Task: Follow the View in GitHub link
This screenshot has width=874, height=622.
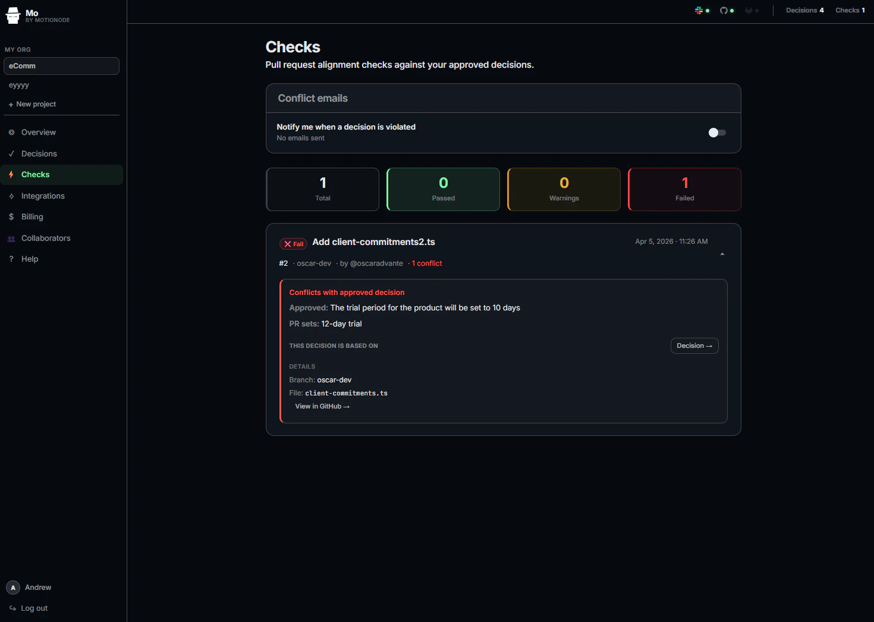Action: pyautogui.click(x=322, y=406)
